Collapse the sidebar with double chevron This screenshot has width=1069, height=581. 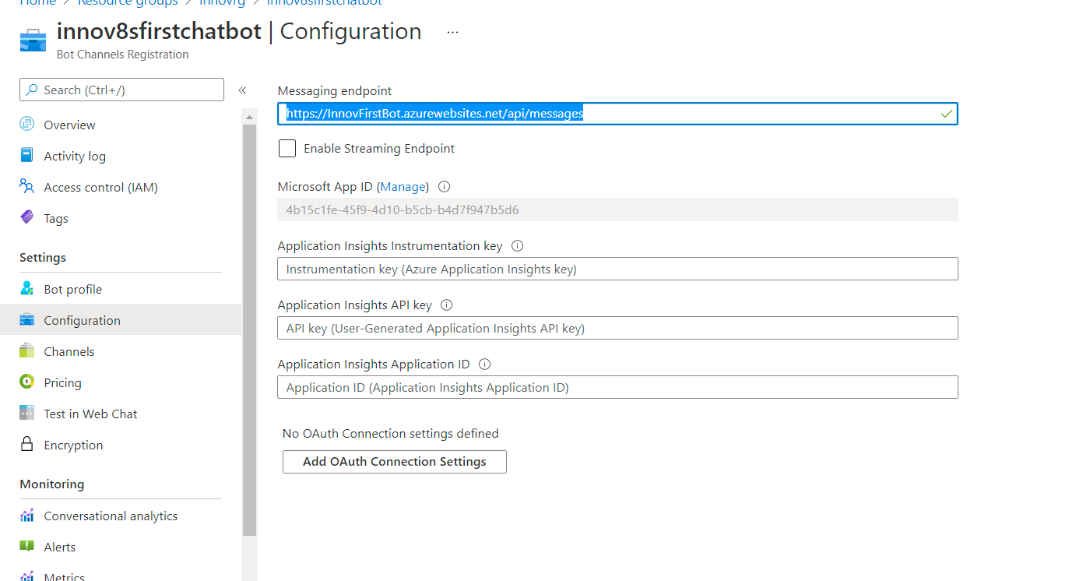coord(242,90)
